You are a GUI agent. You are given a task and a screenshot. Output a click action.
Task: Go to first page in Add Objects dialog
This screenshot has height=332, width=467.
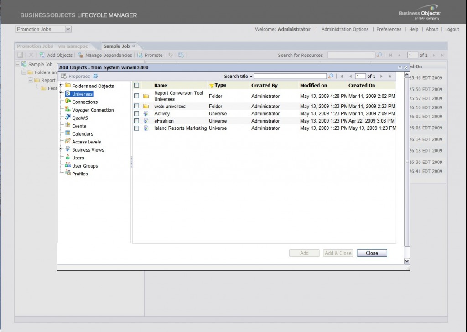point(342,77)
